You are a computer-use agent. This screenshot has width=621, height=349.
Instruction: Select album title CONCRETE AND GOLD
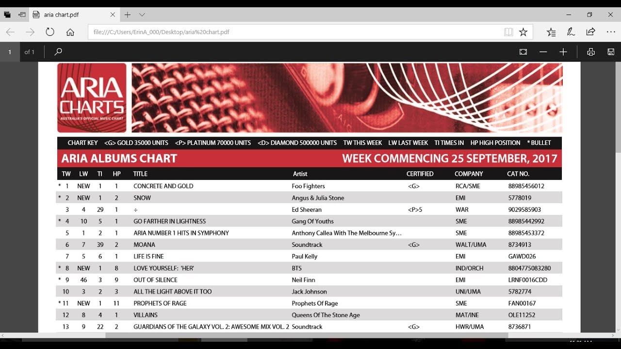click(163, 186)
